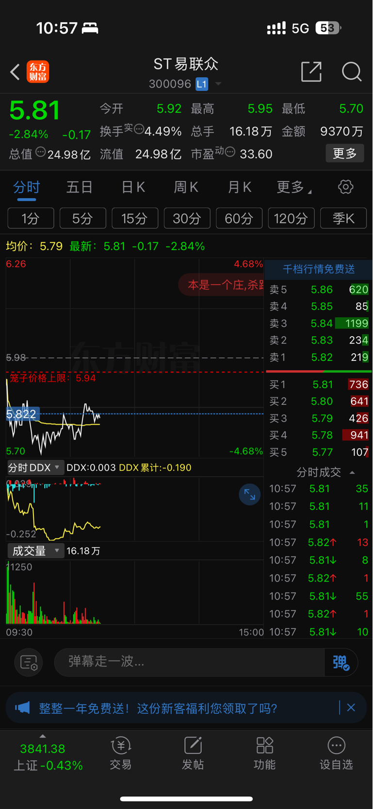The image size is (373, 809).
Task: Tap the 设自选 add-to-watchlist icon
Action: 336,754
